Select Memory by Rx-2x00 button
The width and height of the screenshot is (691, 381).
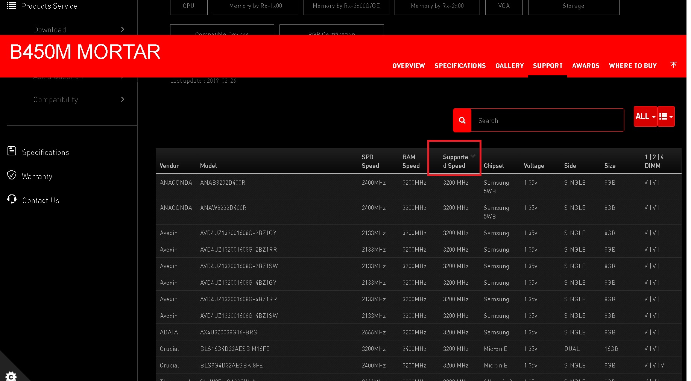pos(437,6)
